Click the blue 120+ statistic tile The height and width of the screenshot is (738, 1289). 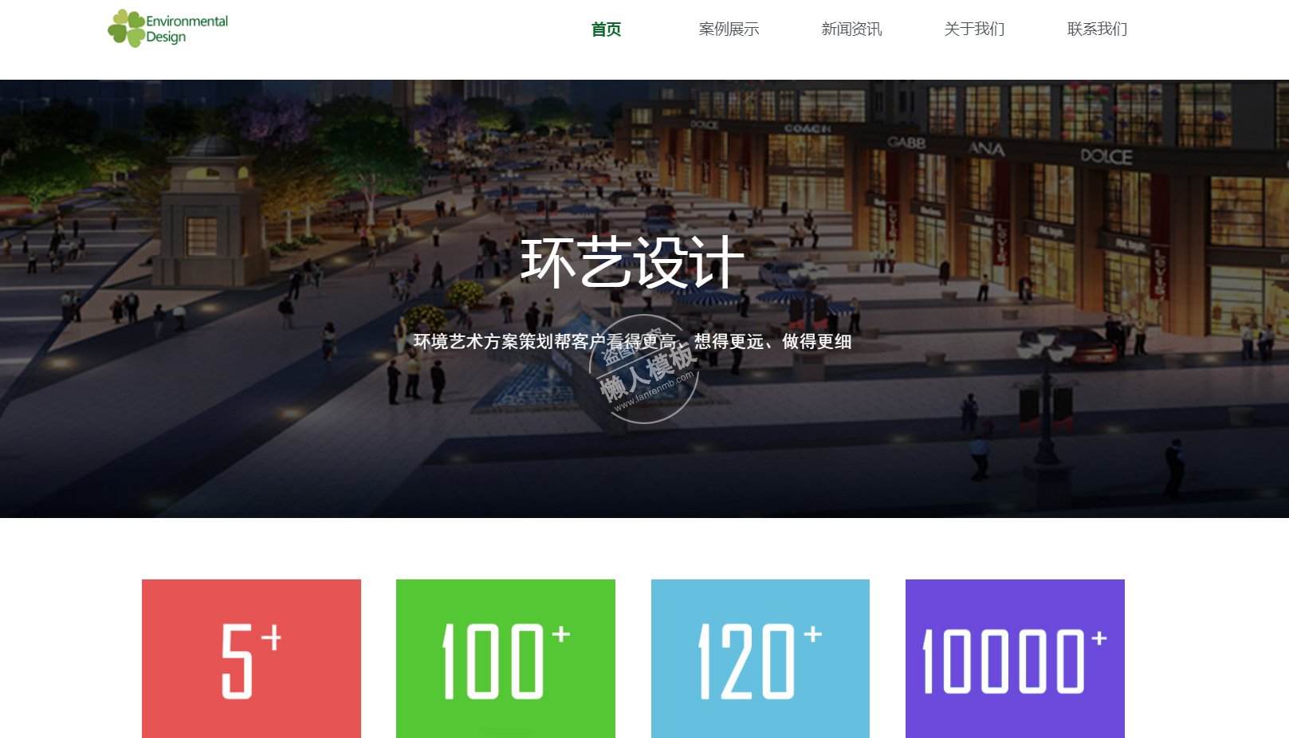pos(760,658)
